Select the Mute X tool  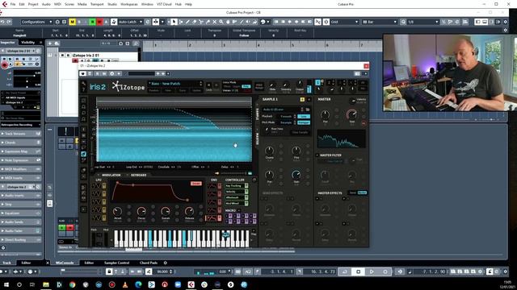[214, 22]
